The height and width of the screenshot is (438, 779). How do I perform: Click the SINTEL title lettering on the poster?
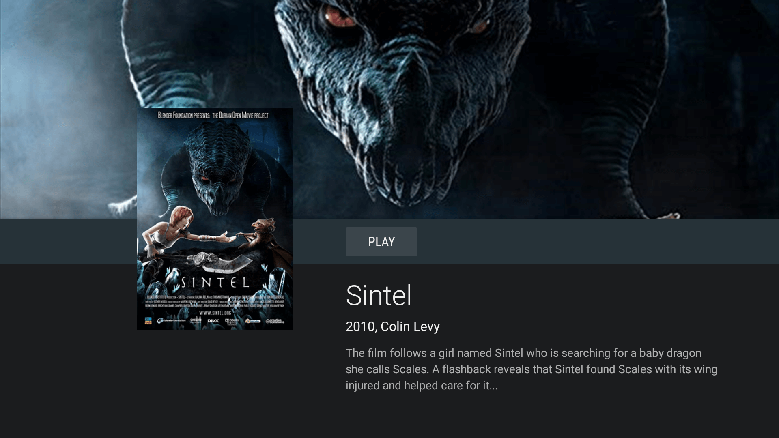[215, 282]
